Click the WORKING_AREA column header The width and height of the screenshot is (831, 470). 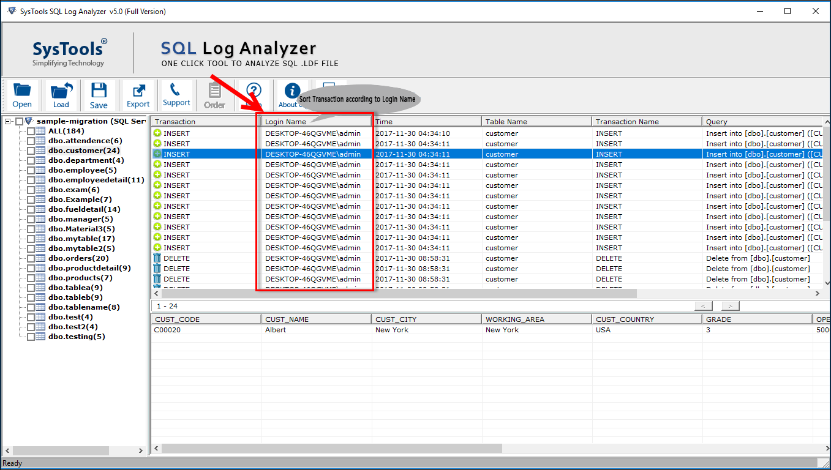coord(537,319)
